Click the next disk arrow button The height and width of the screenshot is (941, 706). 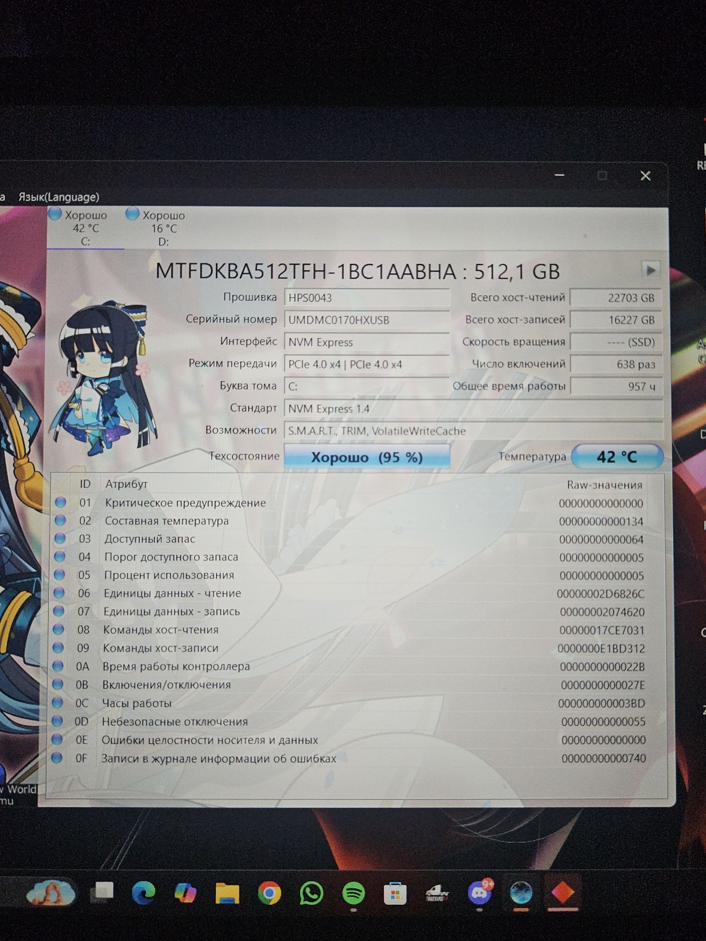651,270
